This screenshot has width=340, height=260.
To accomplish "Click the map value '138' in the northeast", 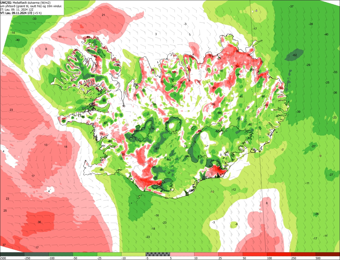I will (x=260, y=77).
